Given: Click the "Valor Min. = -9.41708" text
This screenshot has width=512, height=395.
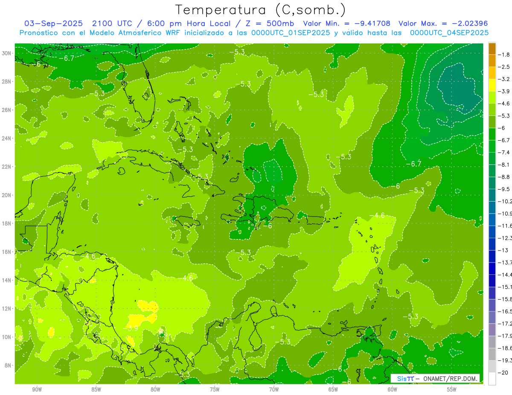Looking at the screenshot, I should tap(346, 23).
